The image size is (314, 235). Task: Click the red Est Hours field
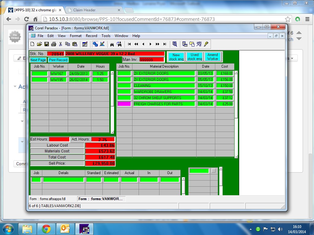59,140
